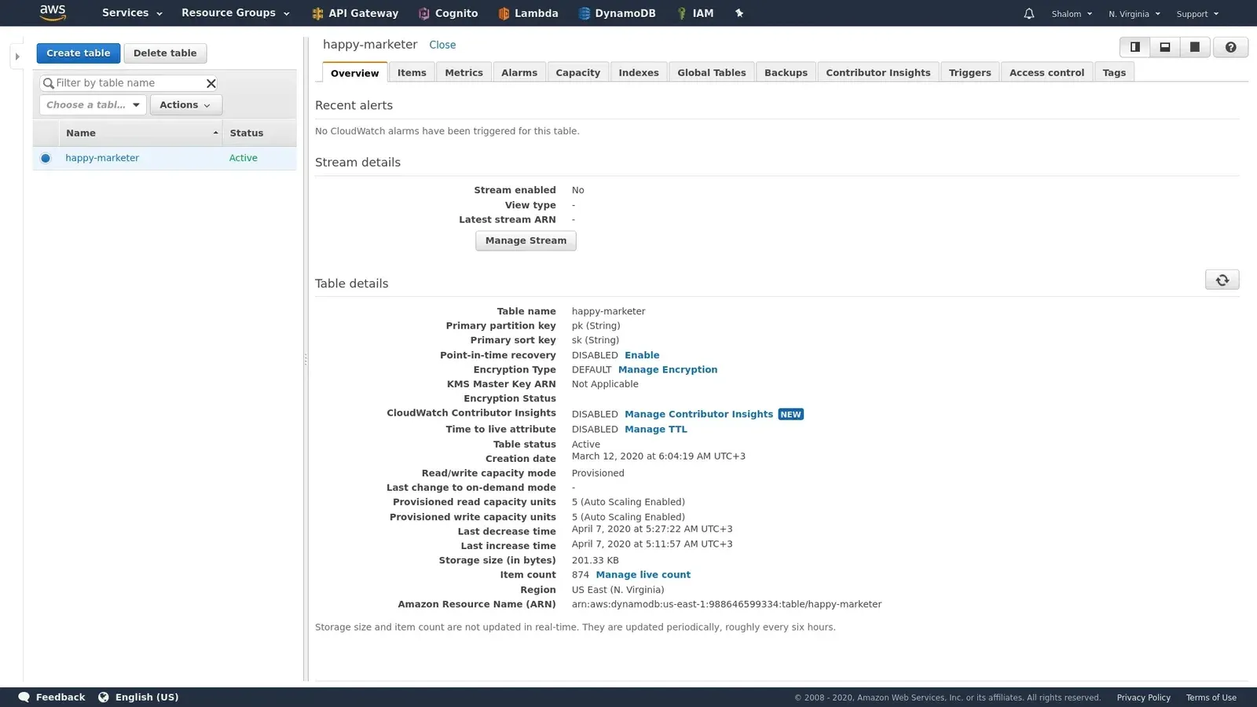Open the Shalom account menu
This screenshot has height=707, width=1257.
click(1072, 14)
